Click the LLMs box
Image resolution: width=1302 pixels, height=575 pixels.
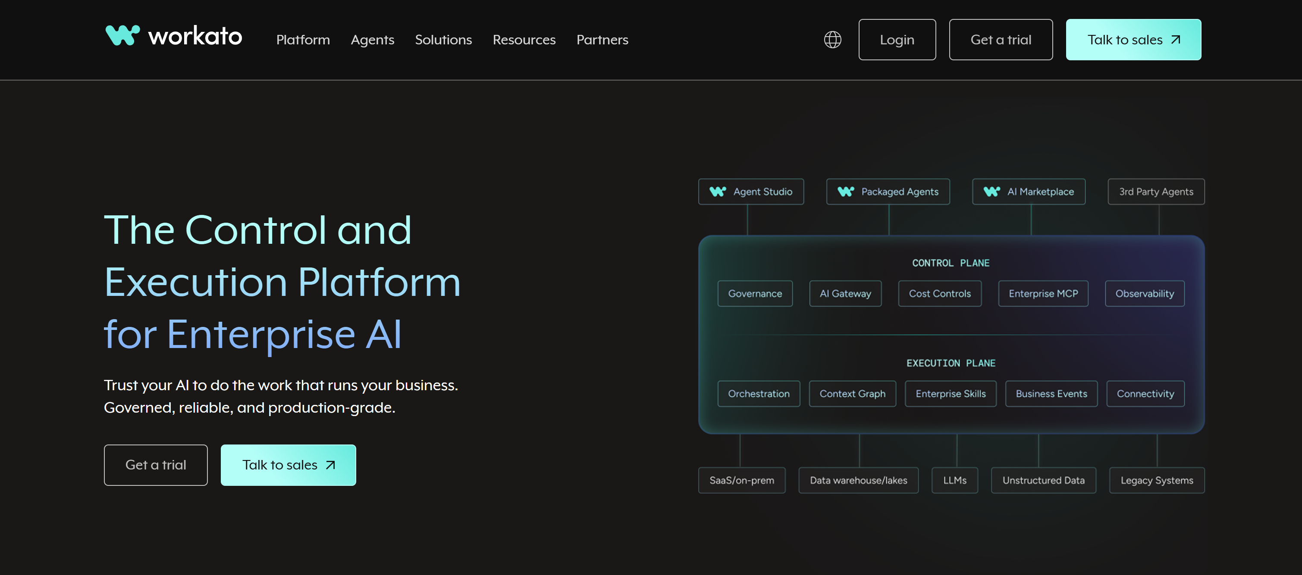[x=955, y=480]
